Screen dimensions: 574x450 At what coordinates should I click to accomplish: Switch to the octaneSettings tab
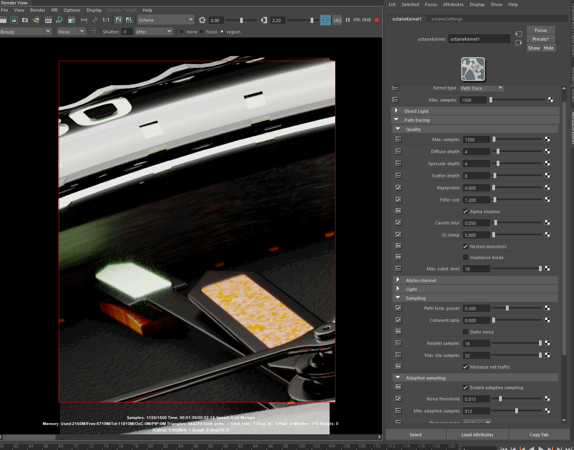[447, 19]
